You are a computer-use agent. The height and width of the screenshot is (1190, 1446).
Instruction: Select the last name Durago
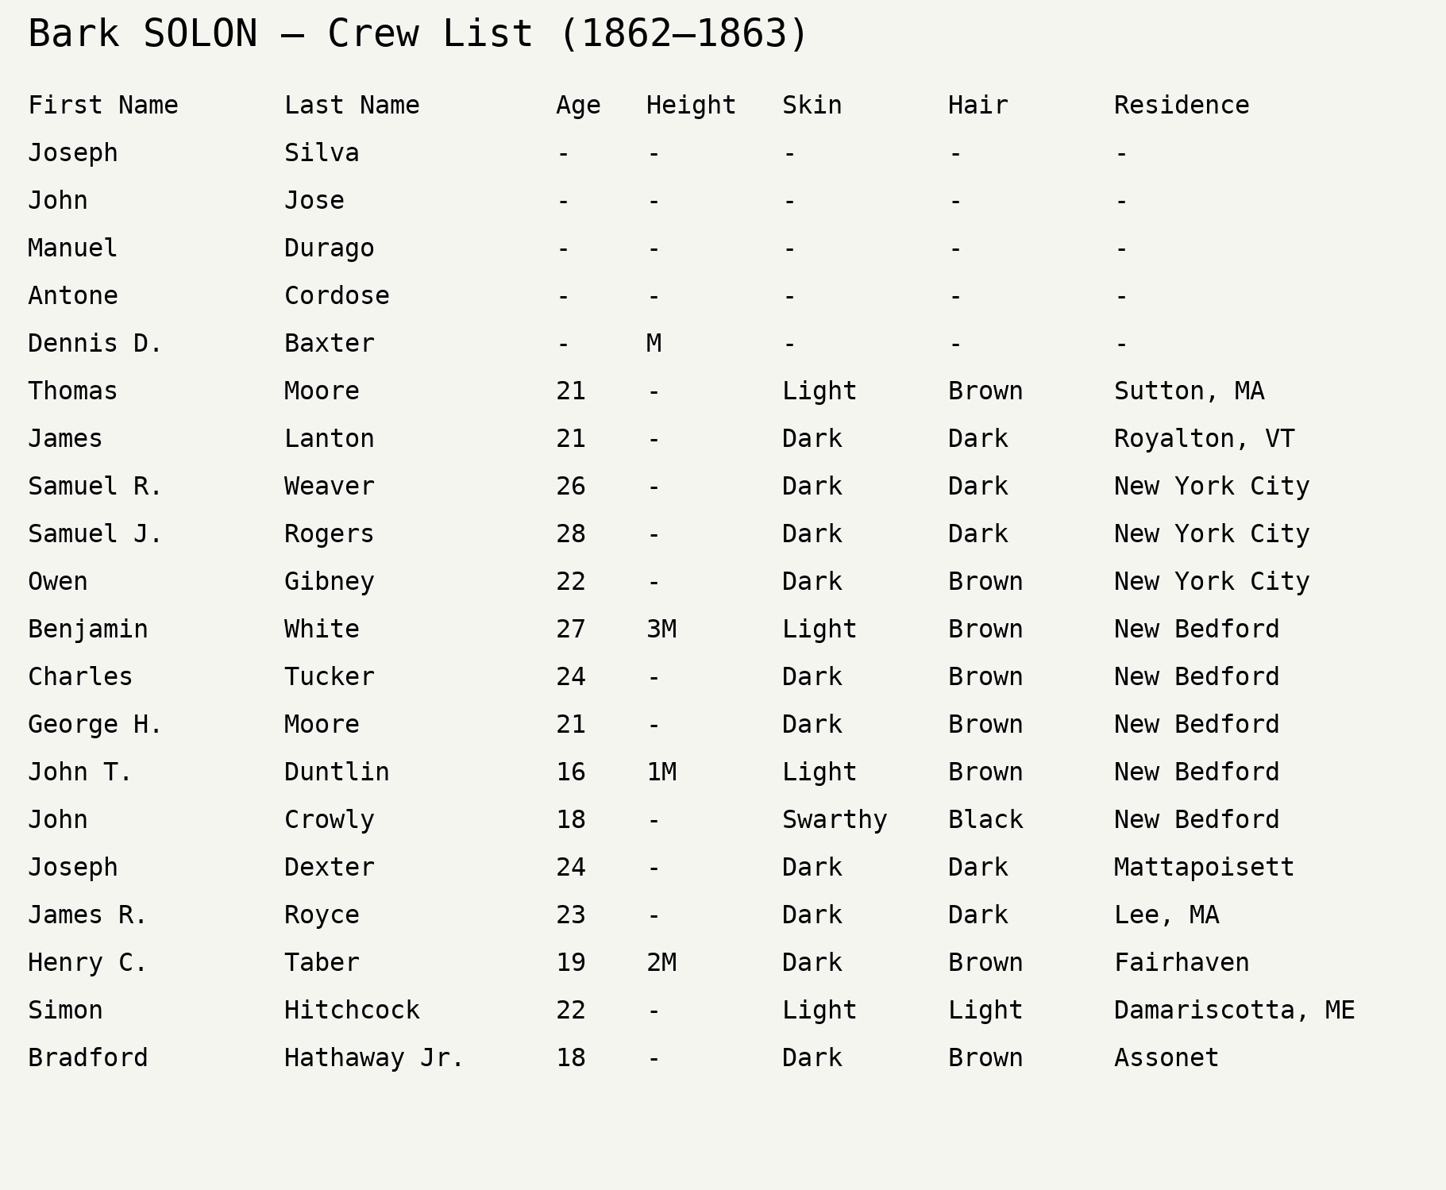tap(329, 248)
